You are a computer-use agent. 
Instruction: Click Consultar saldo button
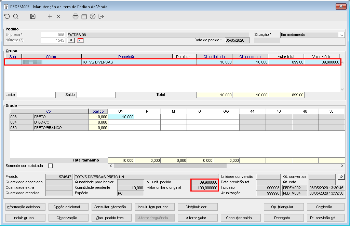(241, 218)
